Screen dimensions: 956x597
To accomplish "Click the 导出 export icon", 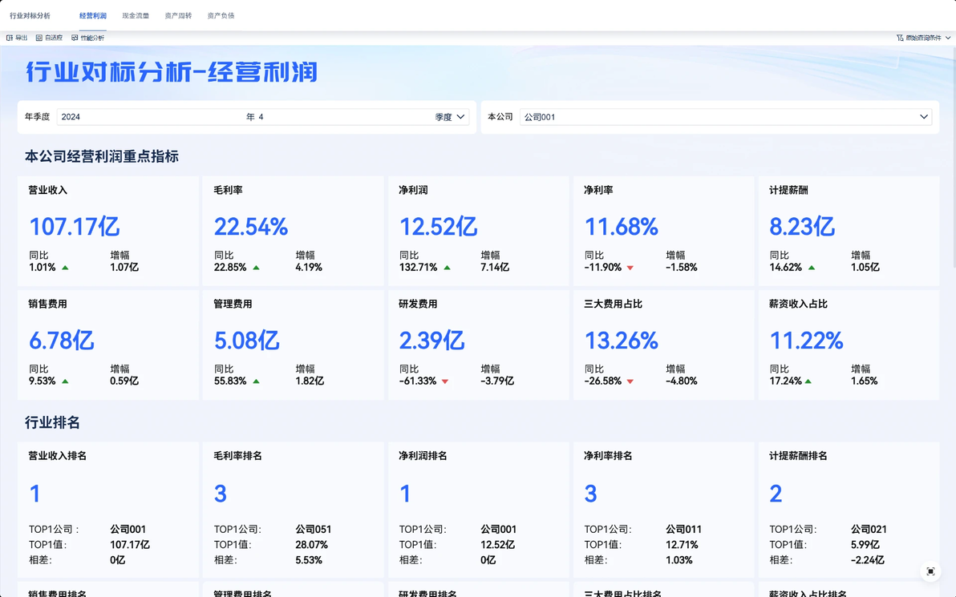I will pyautogui.click(x=9, y=38).
